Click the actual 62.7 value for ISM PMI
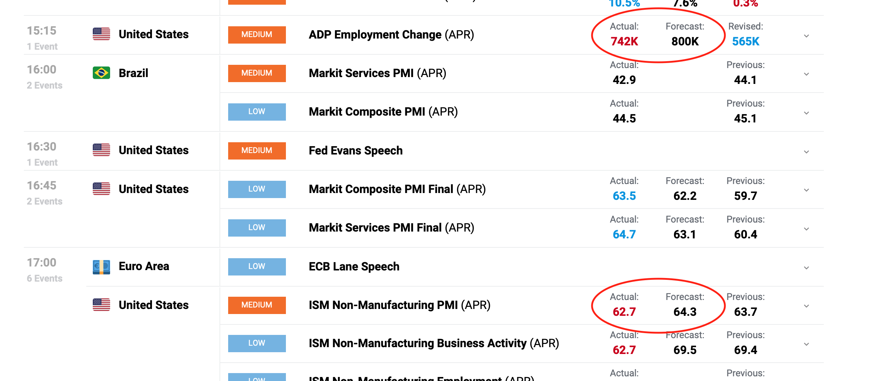896x381 pixels. [624, 312]
